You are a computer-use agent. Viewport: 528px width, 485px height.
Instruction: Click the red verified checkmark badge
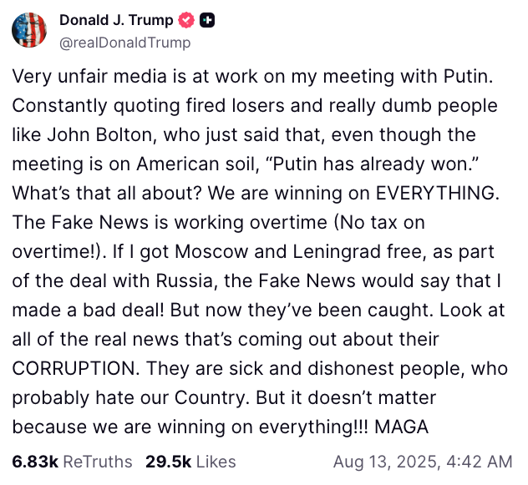(187, 20)
